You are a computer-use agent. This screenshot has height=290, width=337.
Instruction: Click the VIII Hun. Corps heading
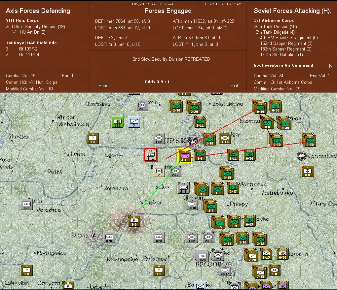[x=22, y=20]
